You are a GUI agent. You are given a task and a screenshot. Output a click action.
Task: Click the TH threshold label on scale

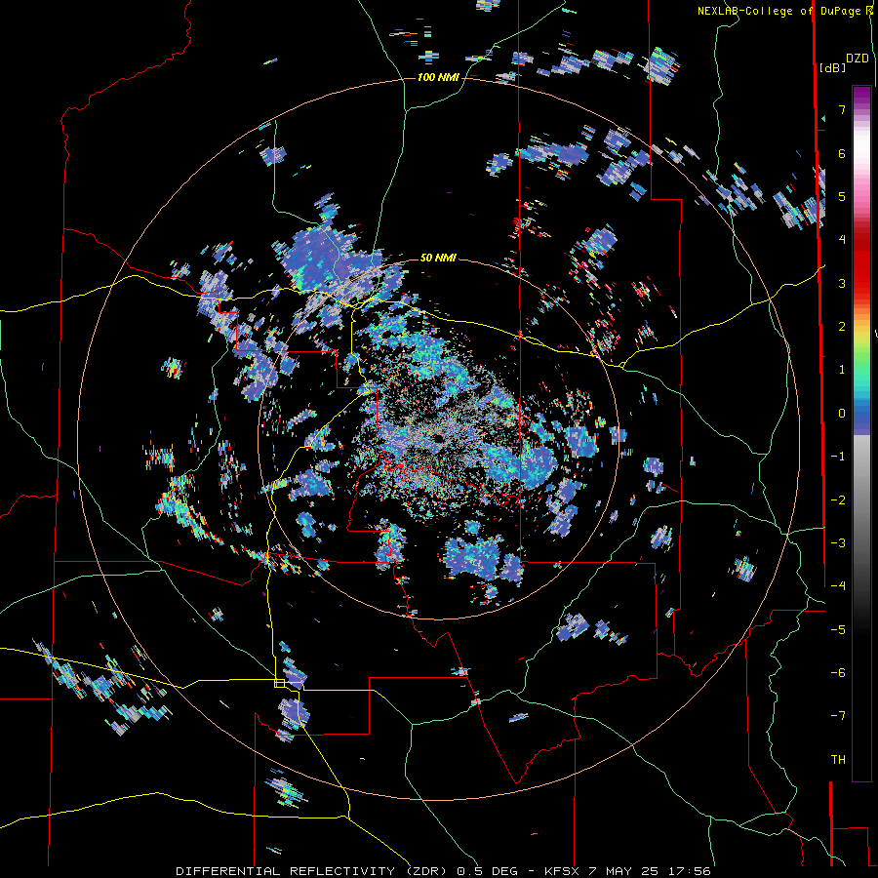click(x=838, y=759)
